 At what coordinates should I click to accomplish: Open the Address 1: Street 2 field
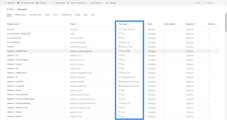[x=15, y=116]
